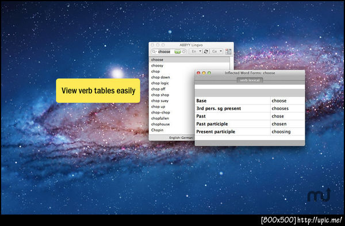Click the search field containing "choose"

pos(169,52)
